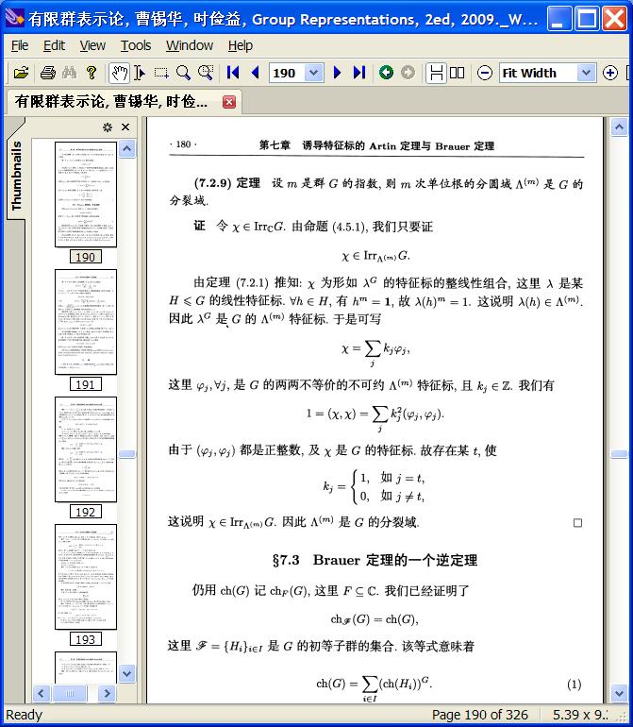Maximize the viewer window
Screen dimensions: 633x727
click(587, 19)
